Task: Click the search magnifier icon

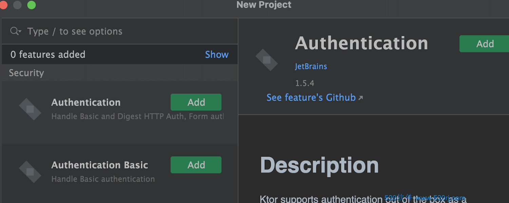Action: point(16,31)
